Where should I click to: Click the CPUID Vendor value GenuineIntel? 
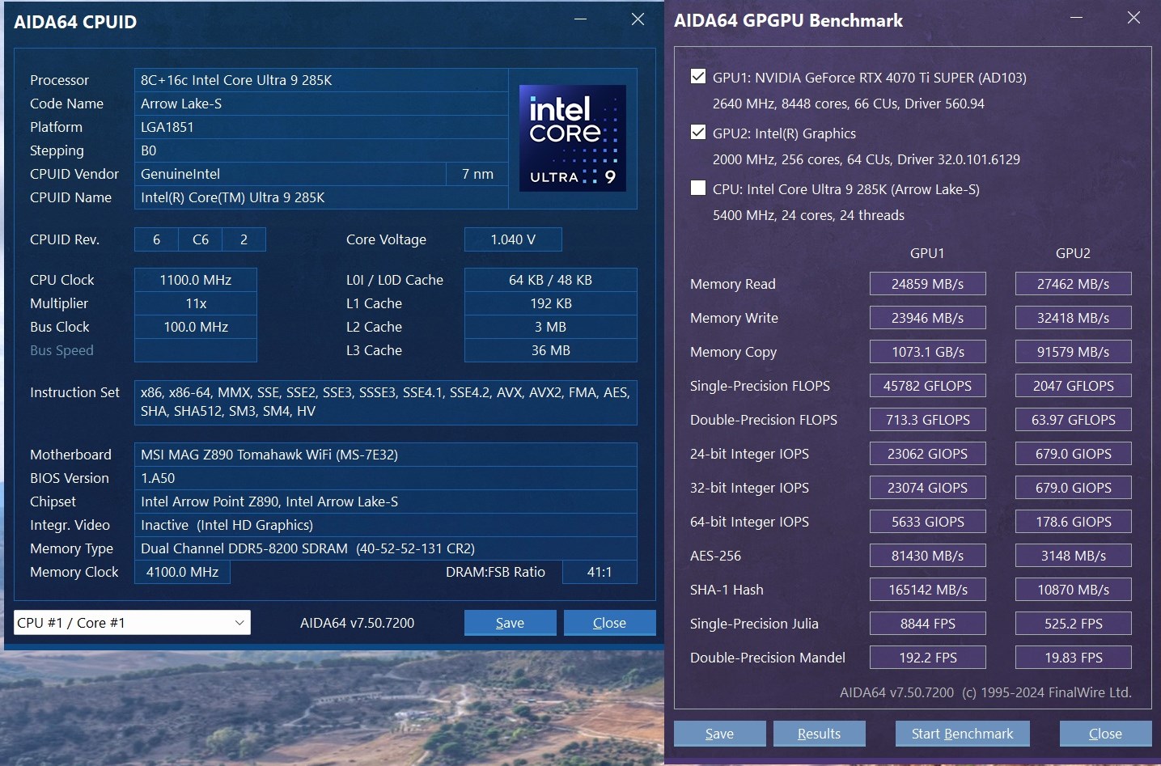[x=290, y=174]
